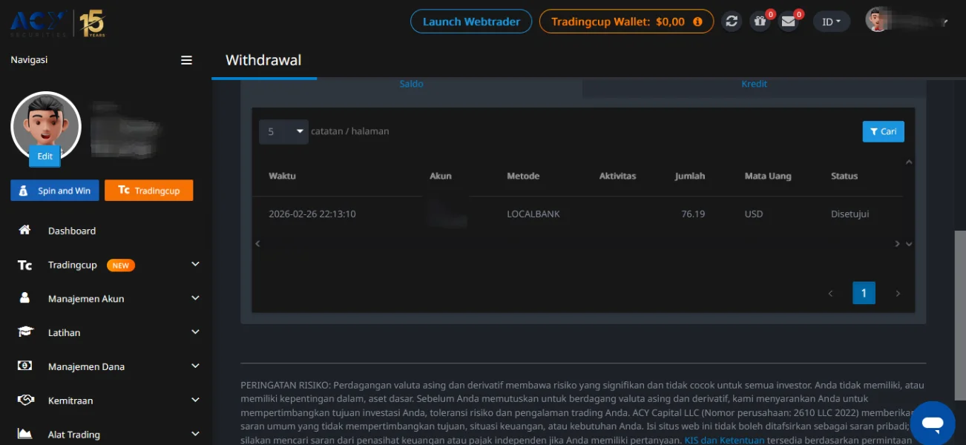Click the Launch Webtrader button
Screen dimensions: 966x445
click(471, 22)
